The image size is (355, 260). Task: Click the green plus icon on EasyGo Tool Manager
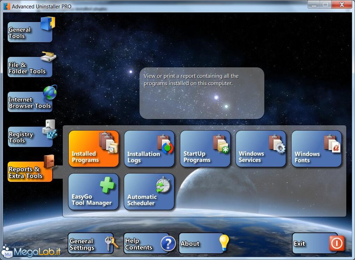click(x=107, y=185)
